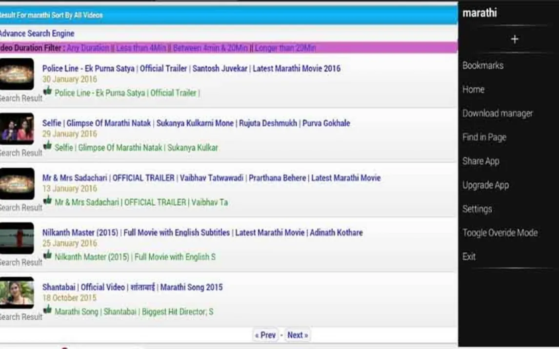Open the Police Line video thumbnail
The width and height of the screenshot is (559, 349).
17,74
